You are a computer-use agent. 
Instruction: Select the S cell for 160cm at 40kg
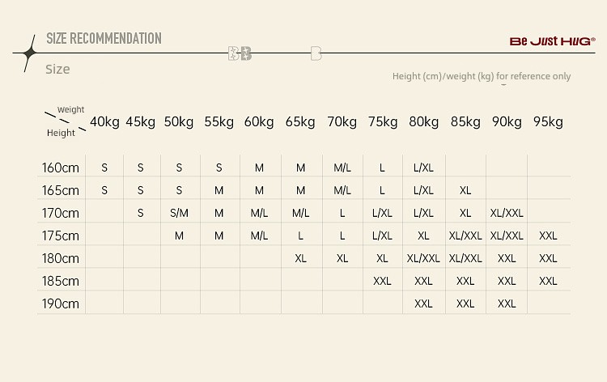pos(104,168)
